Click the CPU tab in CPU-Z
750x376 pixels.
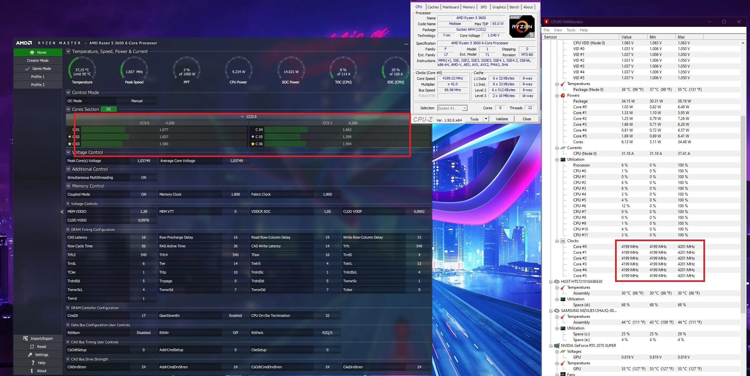[418, 7]
